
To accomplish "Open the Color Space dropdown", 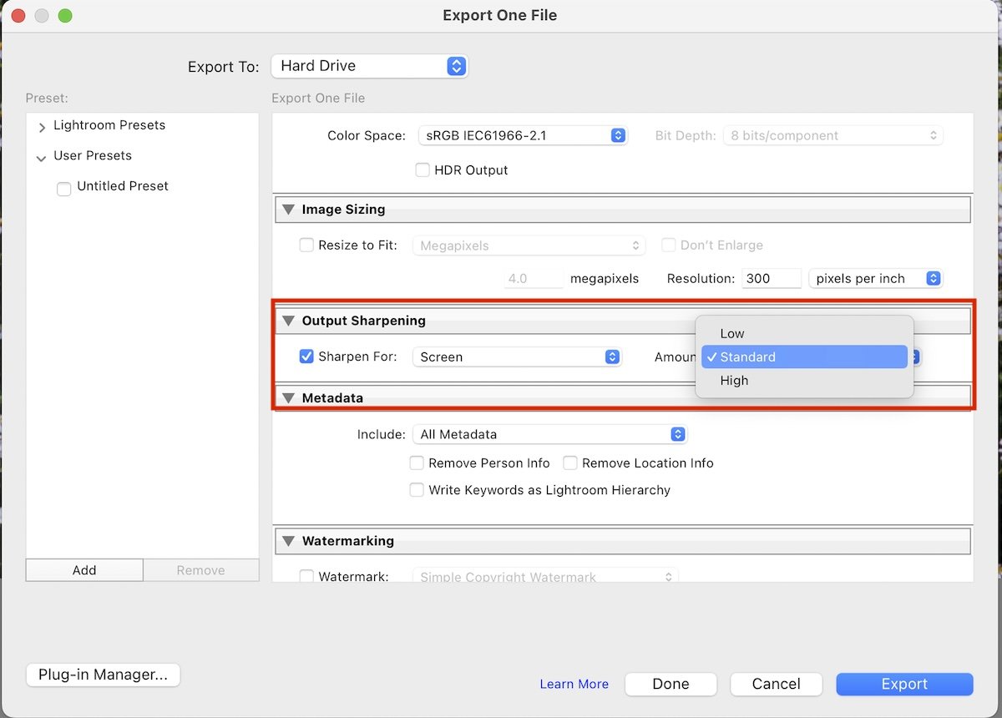I will tap(522, 134).
